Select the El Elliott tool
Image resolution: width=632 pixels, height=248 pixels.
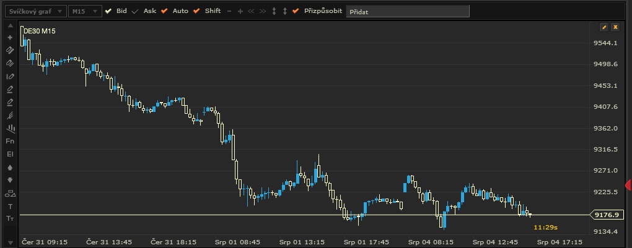pyautogui.click(x=10, y=154)
